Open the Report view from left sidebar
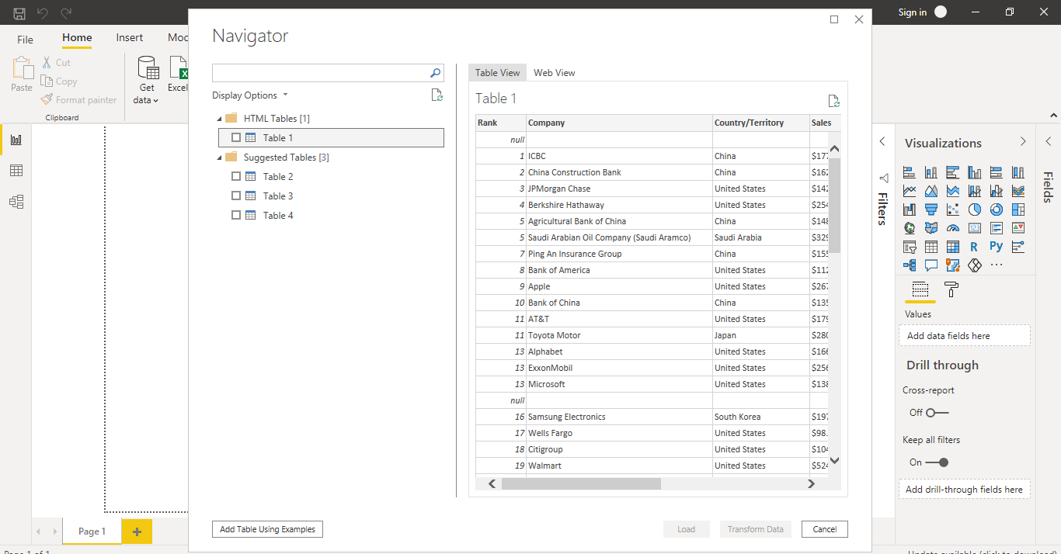 (16, 140)
